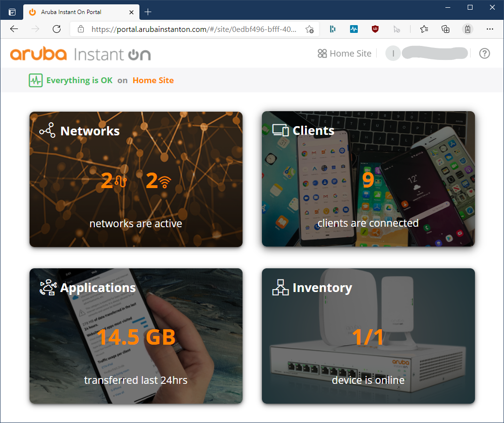Viewport: 504px width, 423px height.
Task: Open the Clients card
Action: [x=368, y=179]
